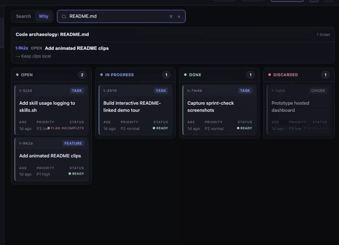339x245 pixels.
Task: Click 'Add animated README clips' archaeology result title
Action: 77,49
